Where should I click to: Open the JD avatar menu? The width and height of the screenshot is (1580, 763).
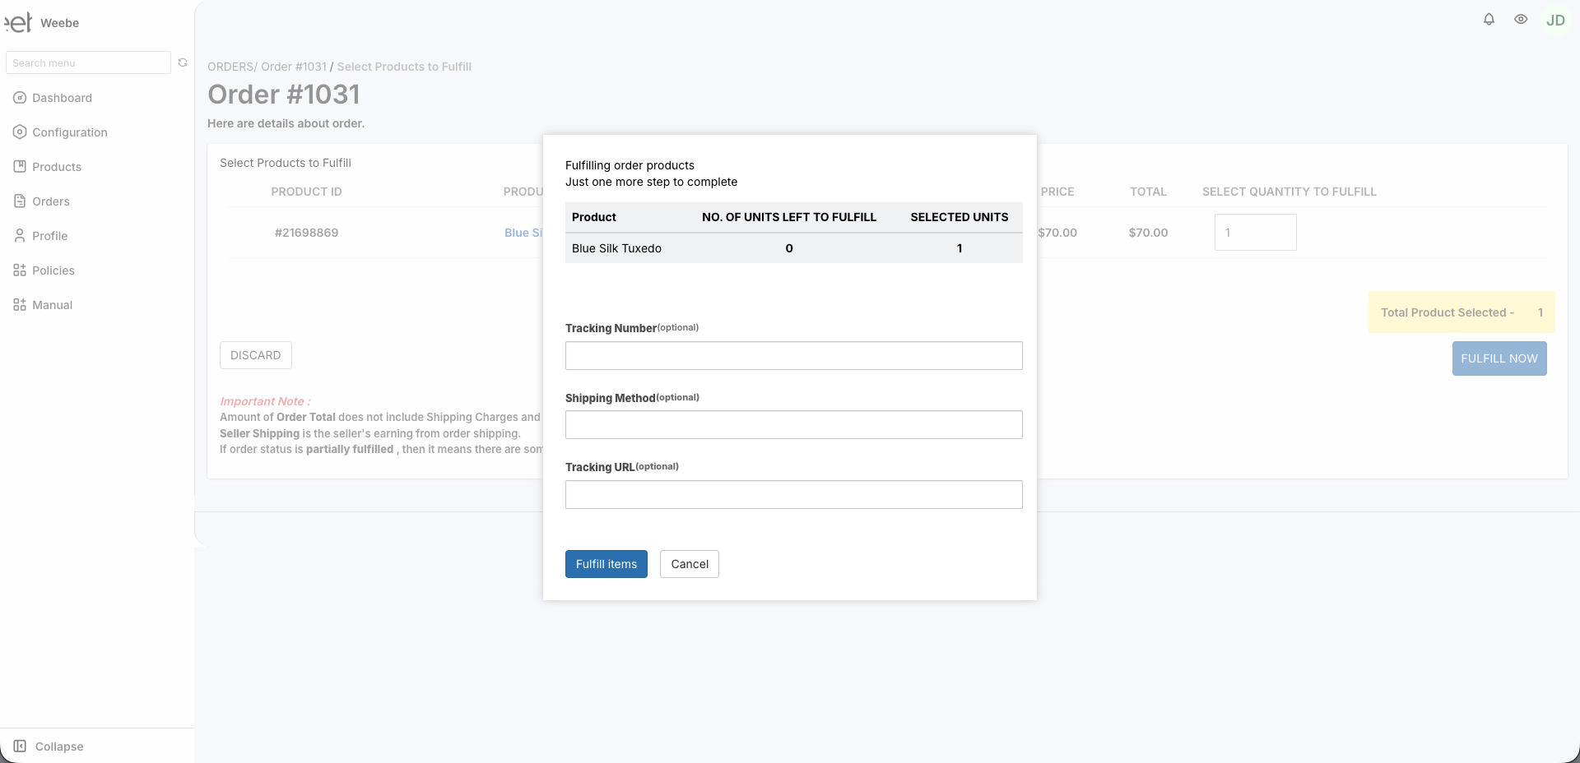(x=1556, y=20)
